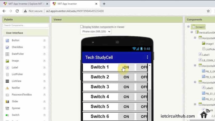Click ON button for Switch 1

(x=126, y=67)
